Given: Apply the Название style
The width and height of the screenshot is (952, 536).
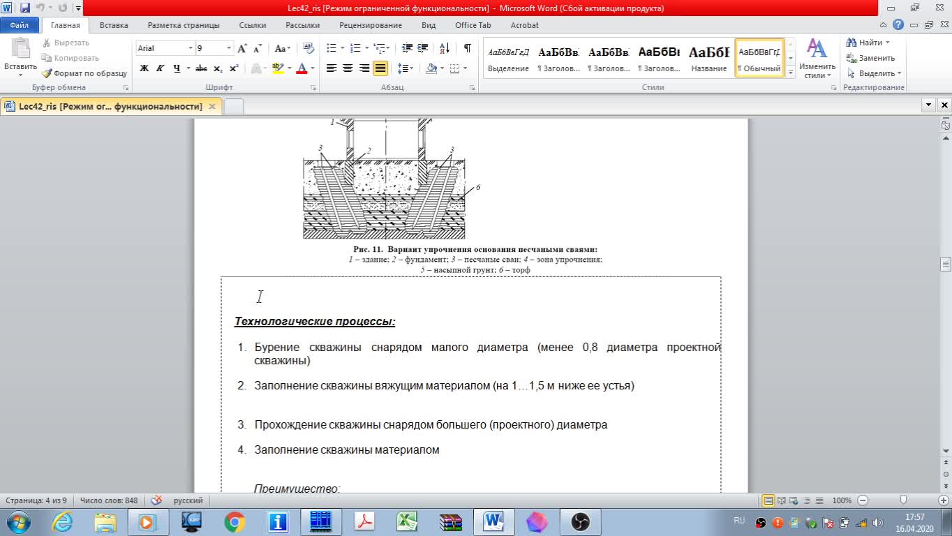Looking at the screenshot, I should pos(709,58).
